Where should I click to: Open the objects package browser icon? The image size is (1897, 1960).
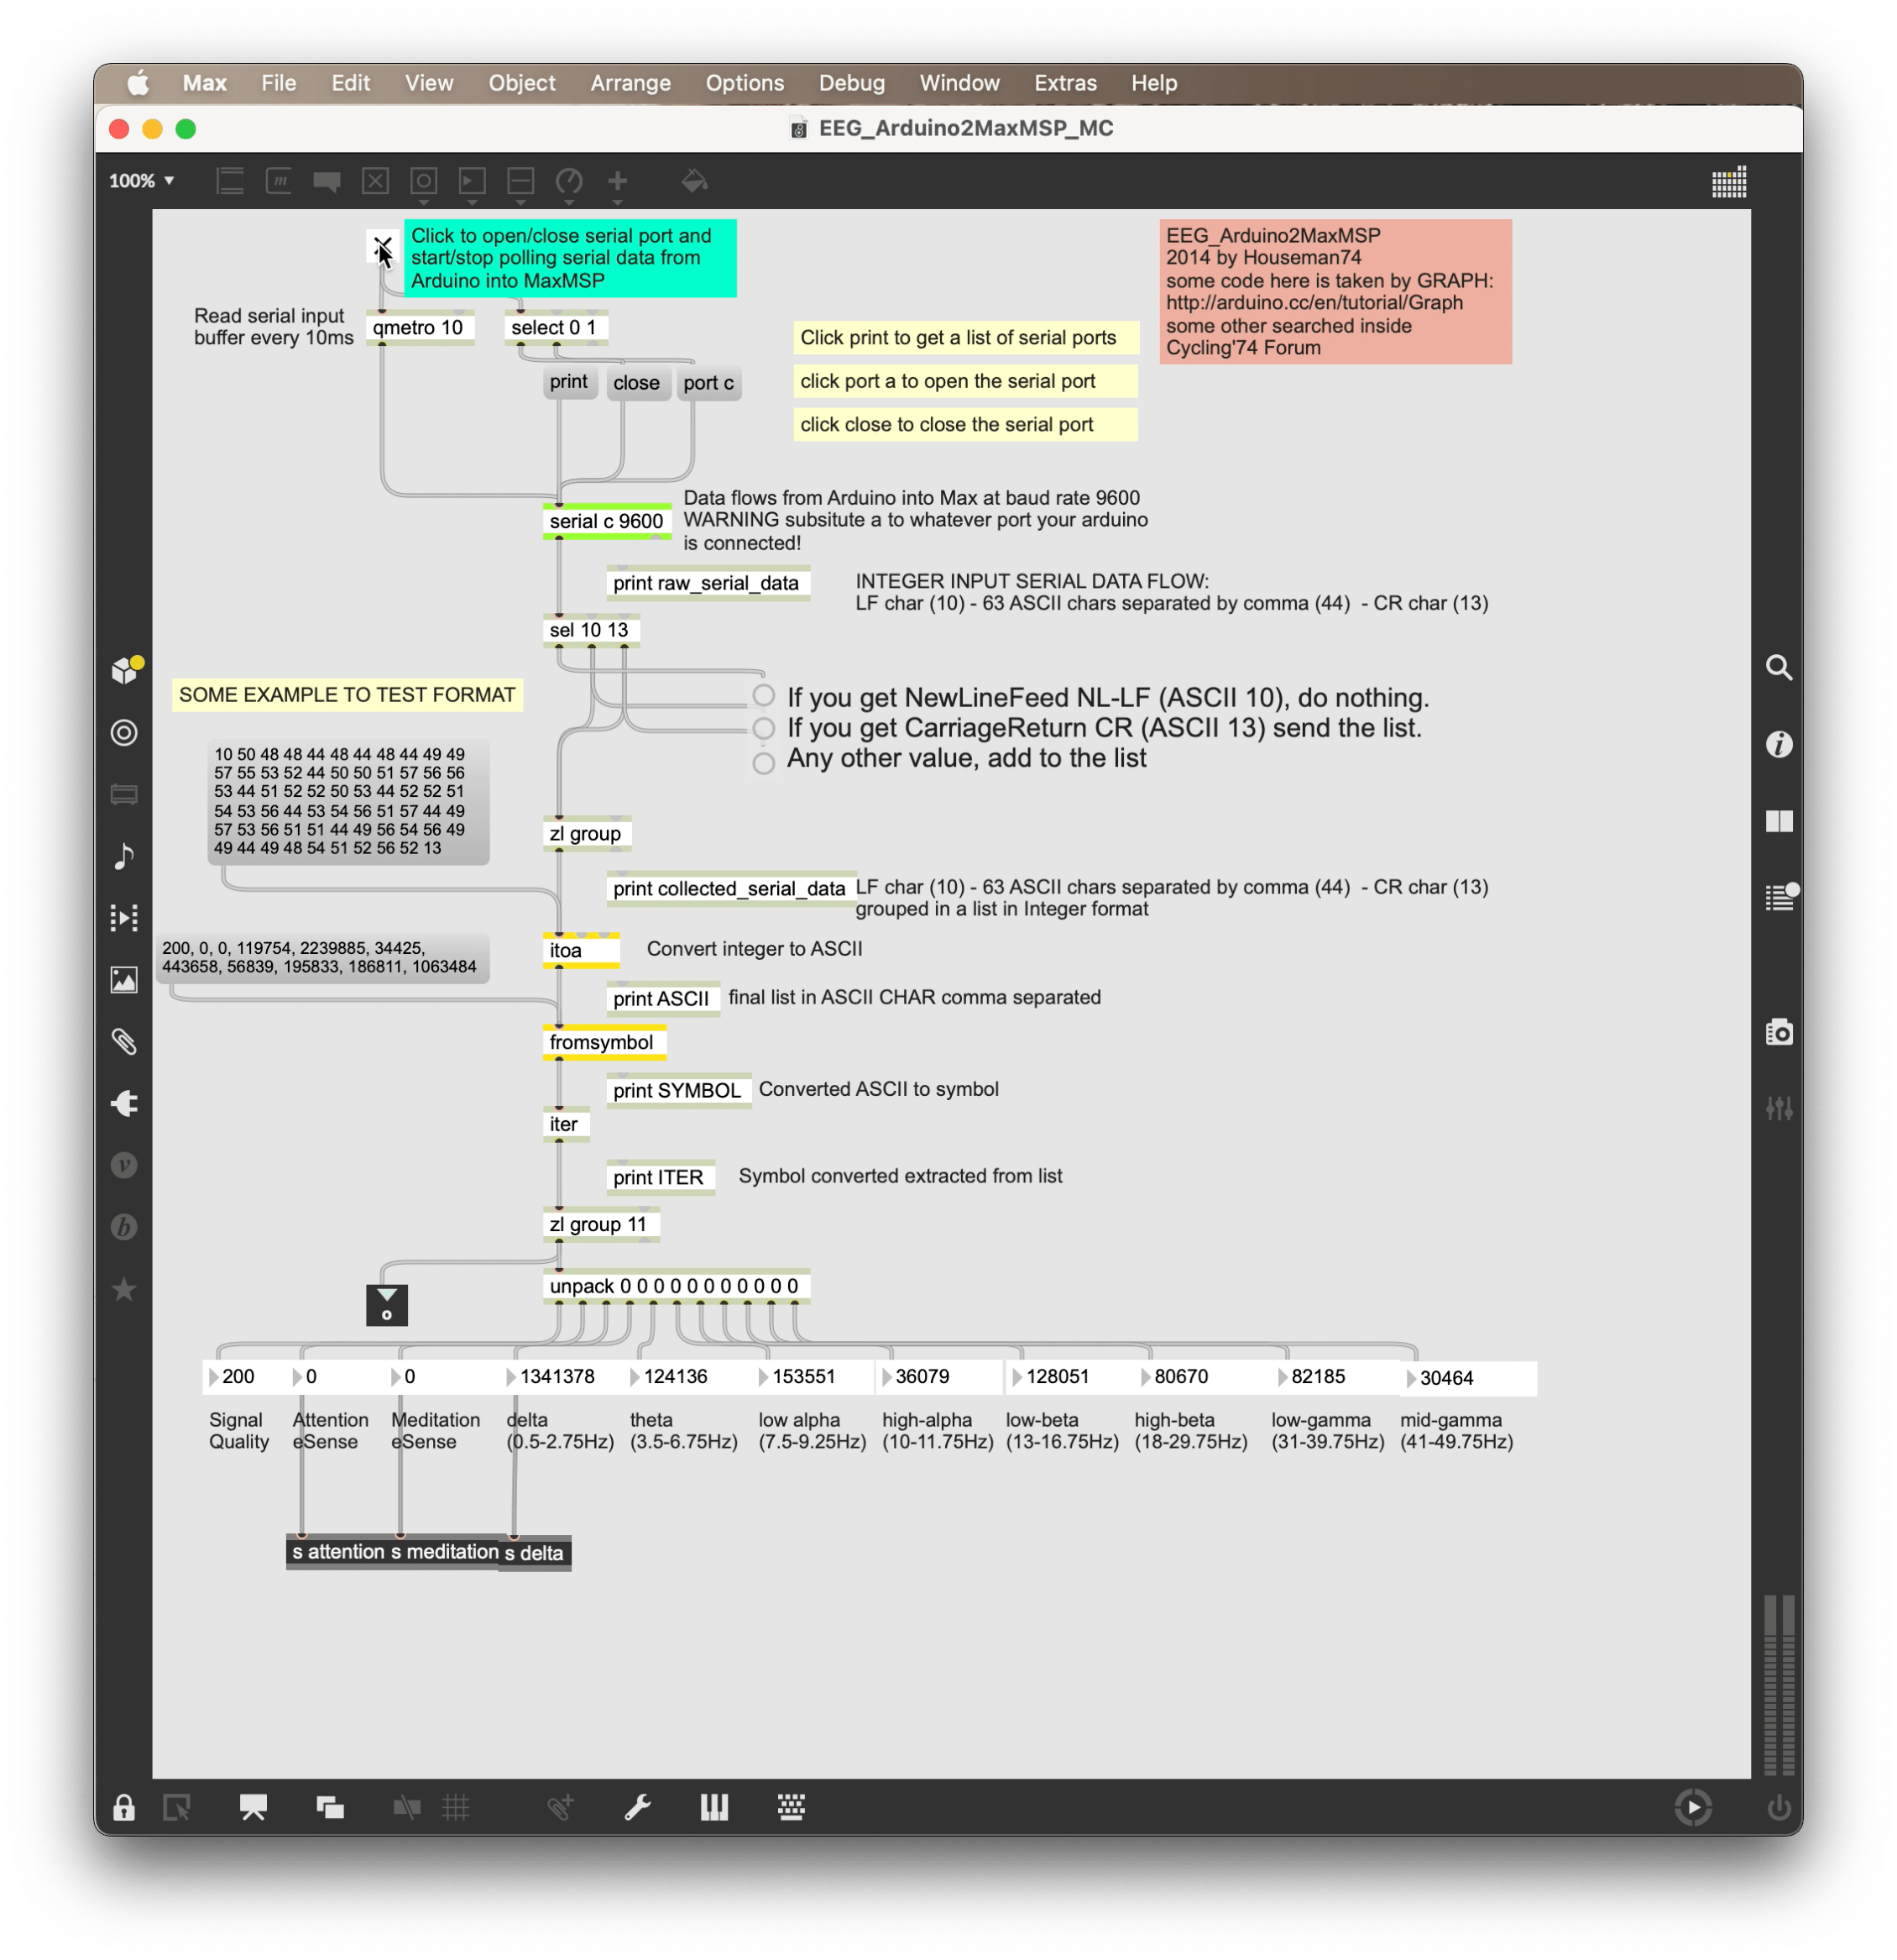tap(125, 670)
